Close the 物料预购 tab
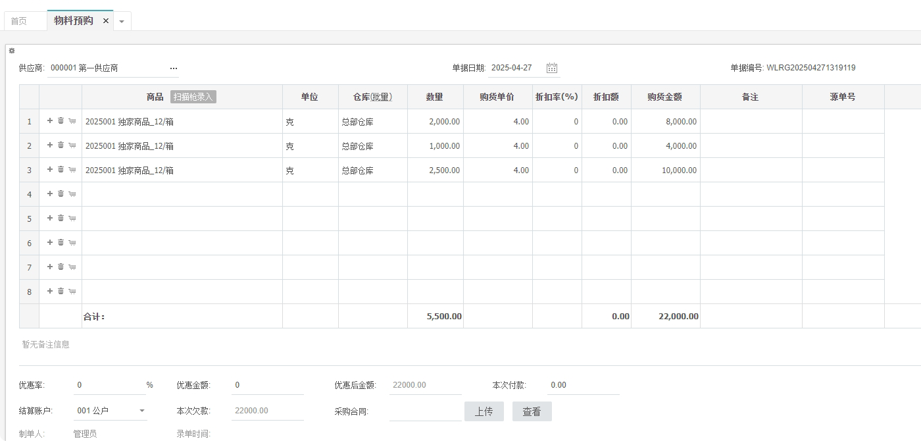921x441 pixels. [x=106, y=21]
